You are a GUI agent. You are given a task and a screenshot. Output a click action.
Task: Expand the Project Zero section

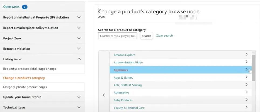79,38
